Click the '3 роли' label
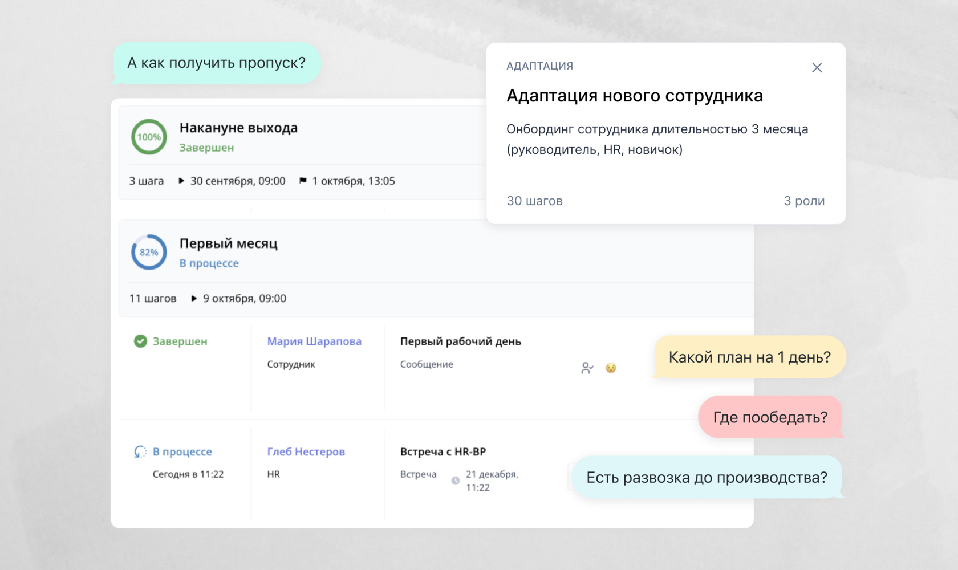Image resolution: width=958 pixels, height=570 pixels. 804,201
